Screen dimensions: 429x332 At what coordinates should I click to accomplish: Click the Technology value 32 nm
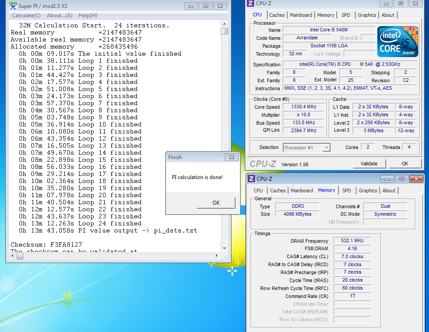295,53
